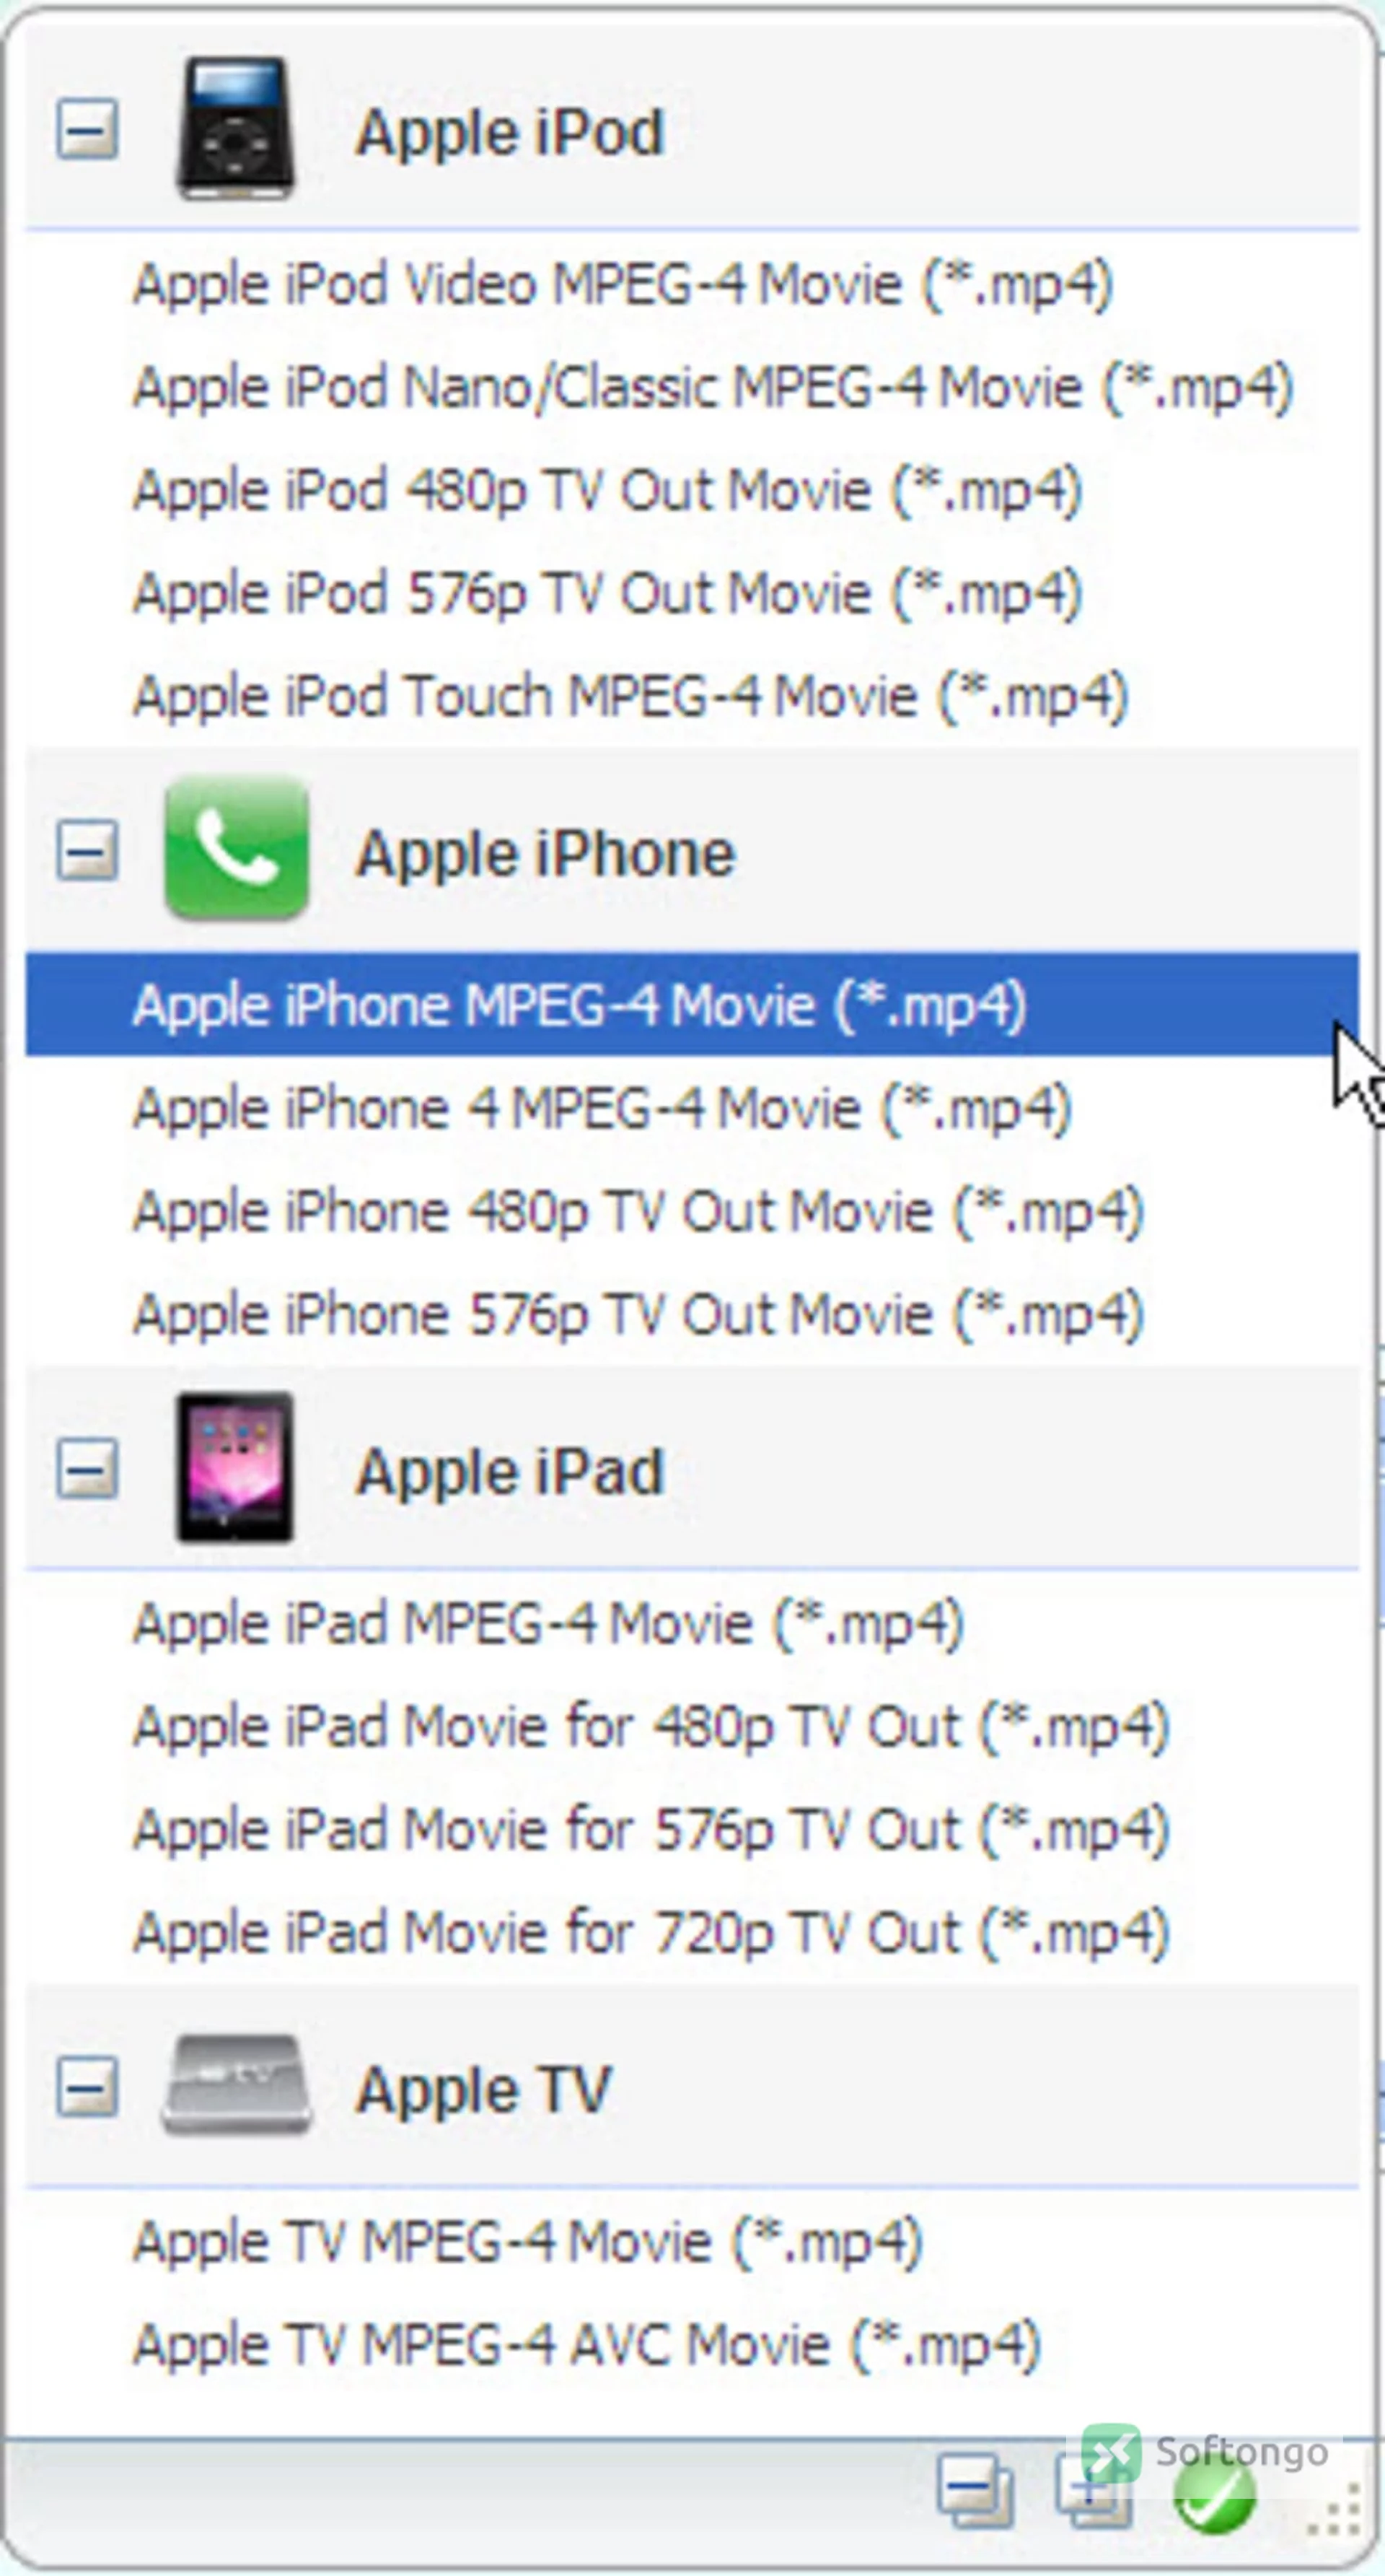Choose Apple iPod 576p TV Out Movie
The width and height of the screenshot is (1385, 2576).
(692, 593)
